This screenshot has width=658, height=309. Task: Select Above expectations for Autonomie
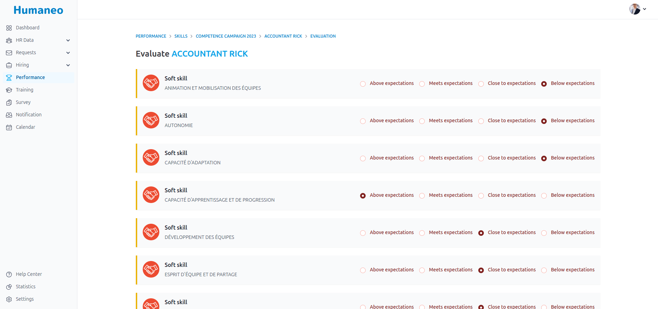tap(363, 121)
